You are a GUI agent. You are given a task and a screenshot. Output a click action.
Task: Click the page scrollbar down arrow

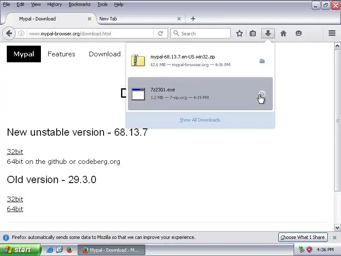[337, 228]
